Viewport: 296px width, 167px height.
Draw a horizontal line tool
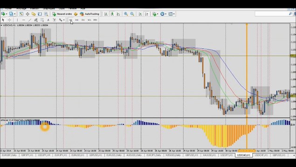tap(23, 20)
